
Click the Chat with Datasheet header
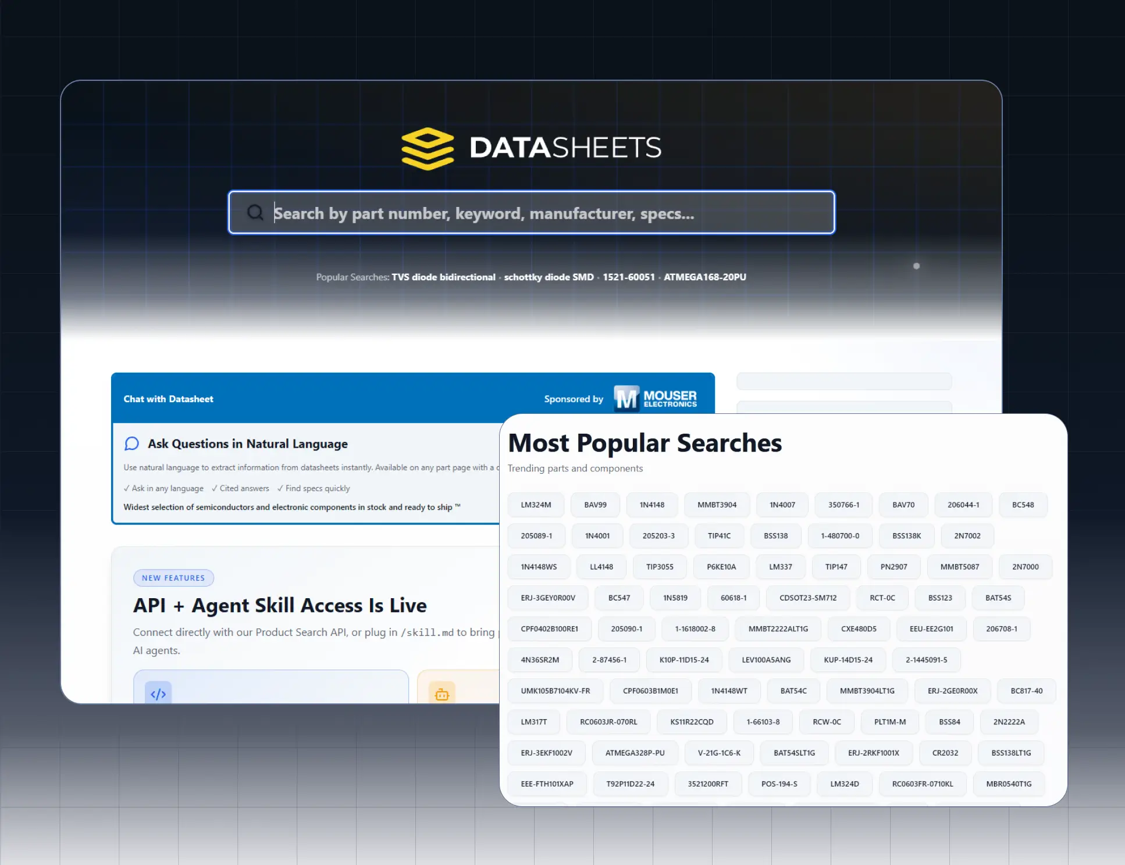click(x=168, y=399)
